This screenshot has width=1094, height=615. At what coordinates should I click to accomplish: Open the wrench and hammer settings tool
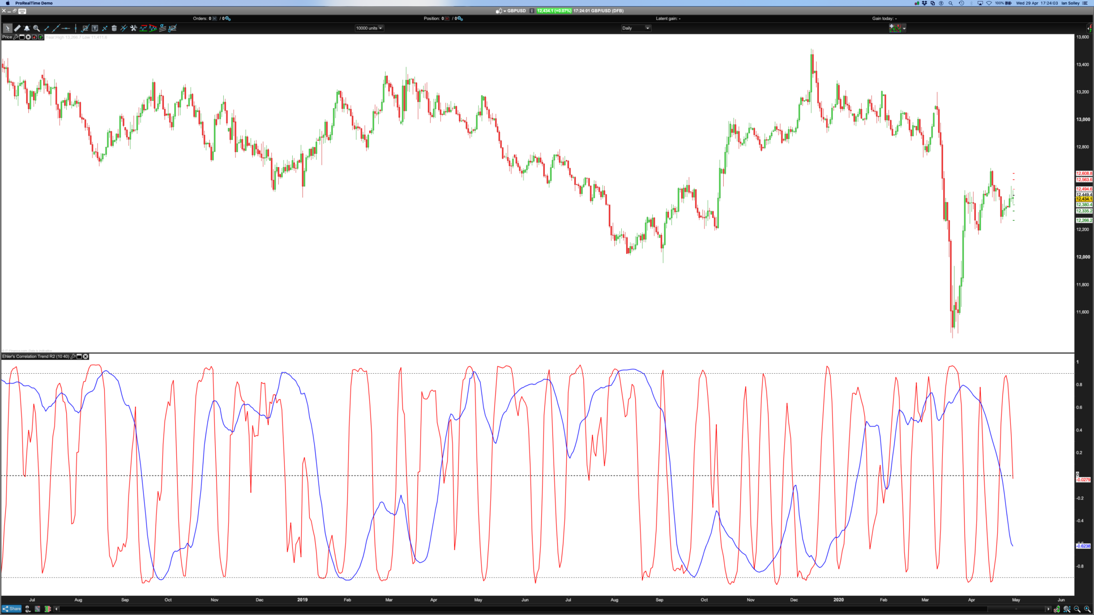coord(134,28)
